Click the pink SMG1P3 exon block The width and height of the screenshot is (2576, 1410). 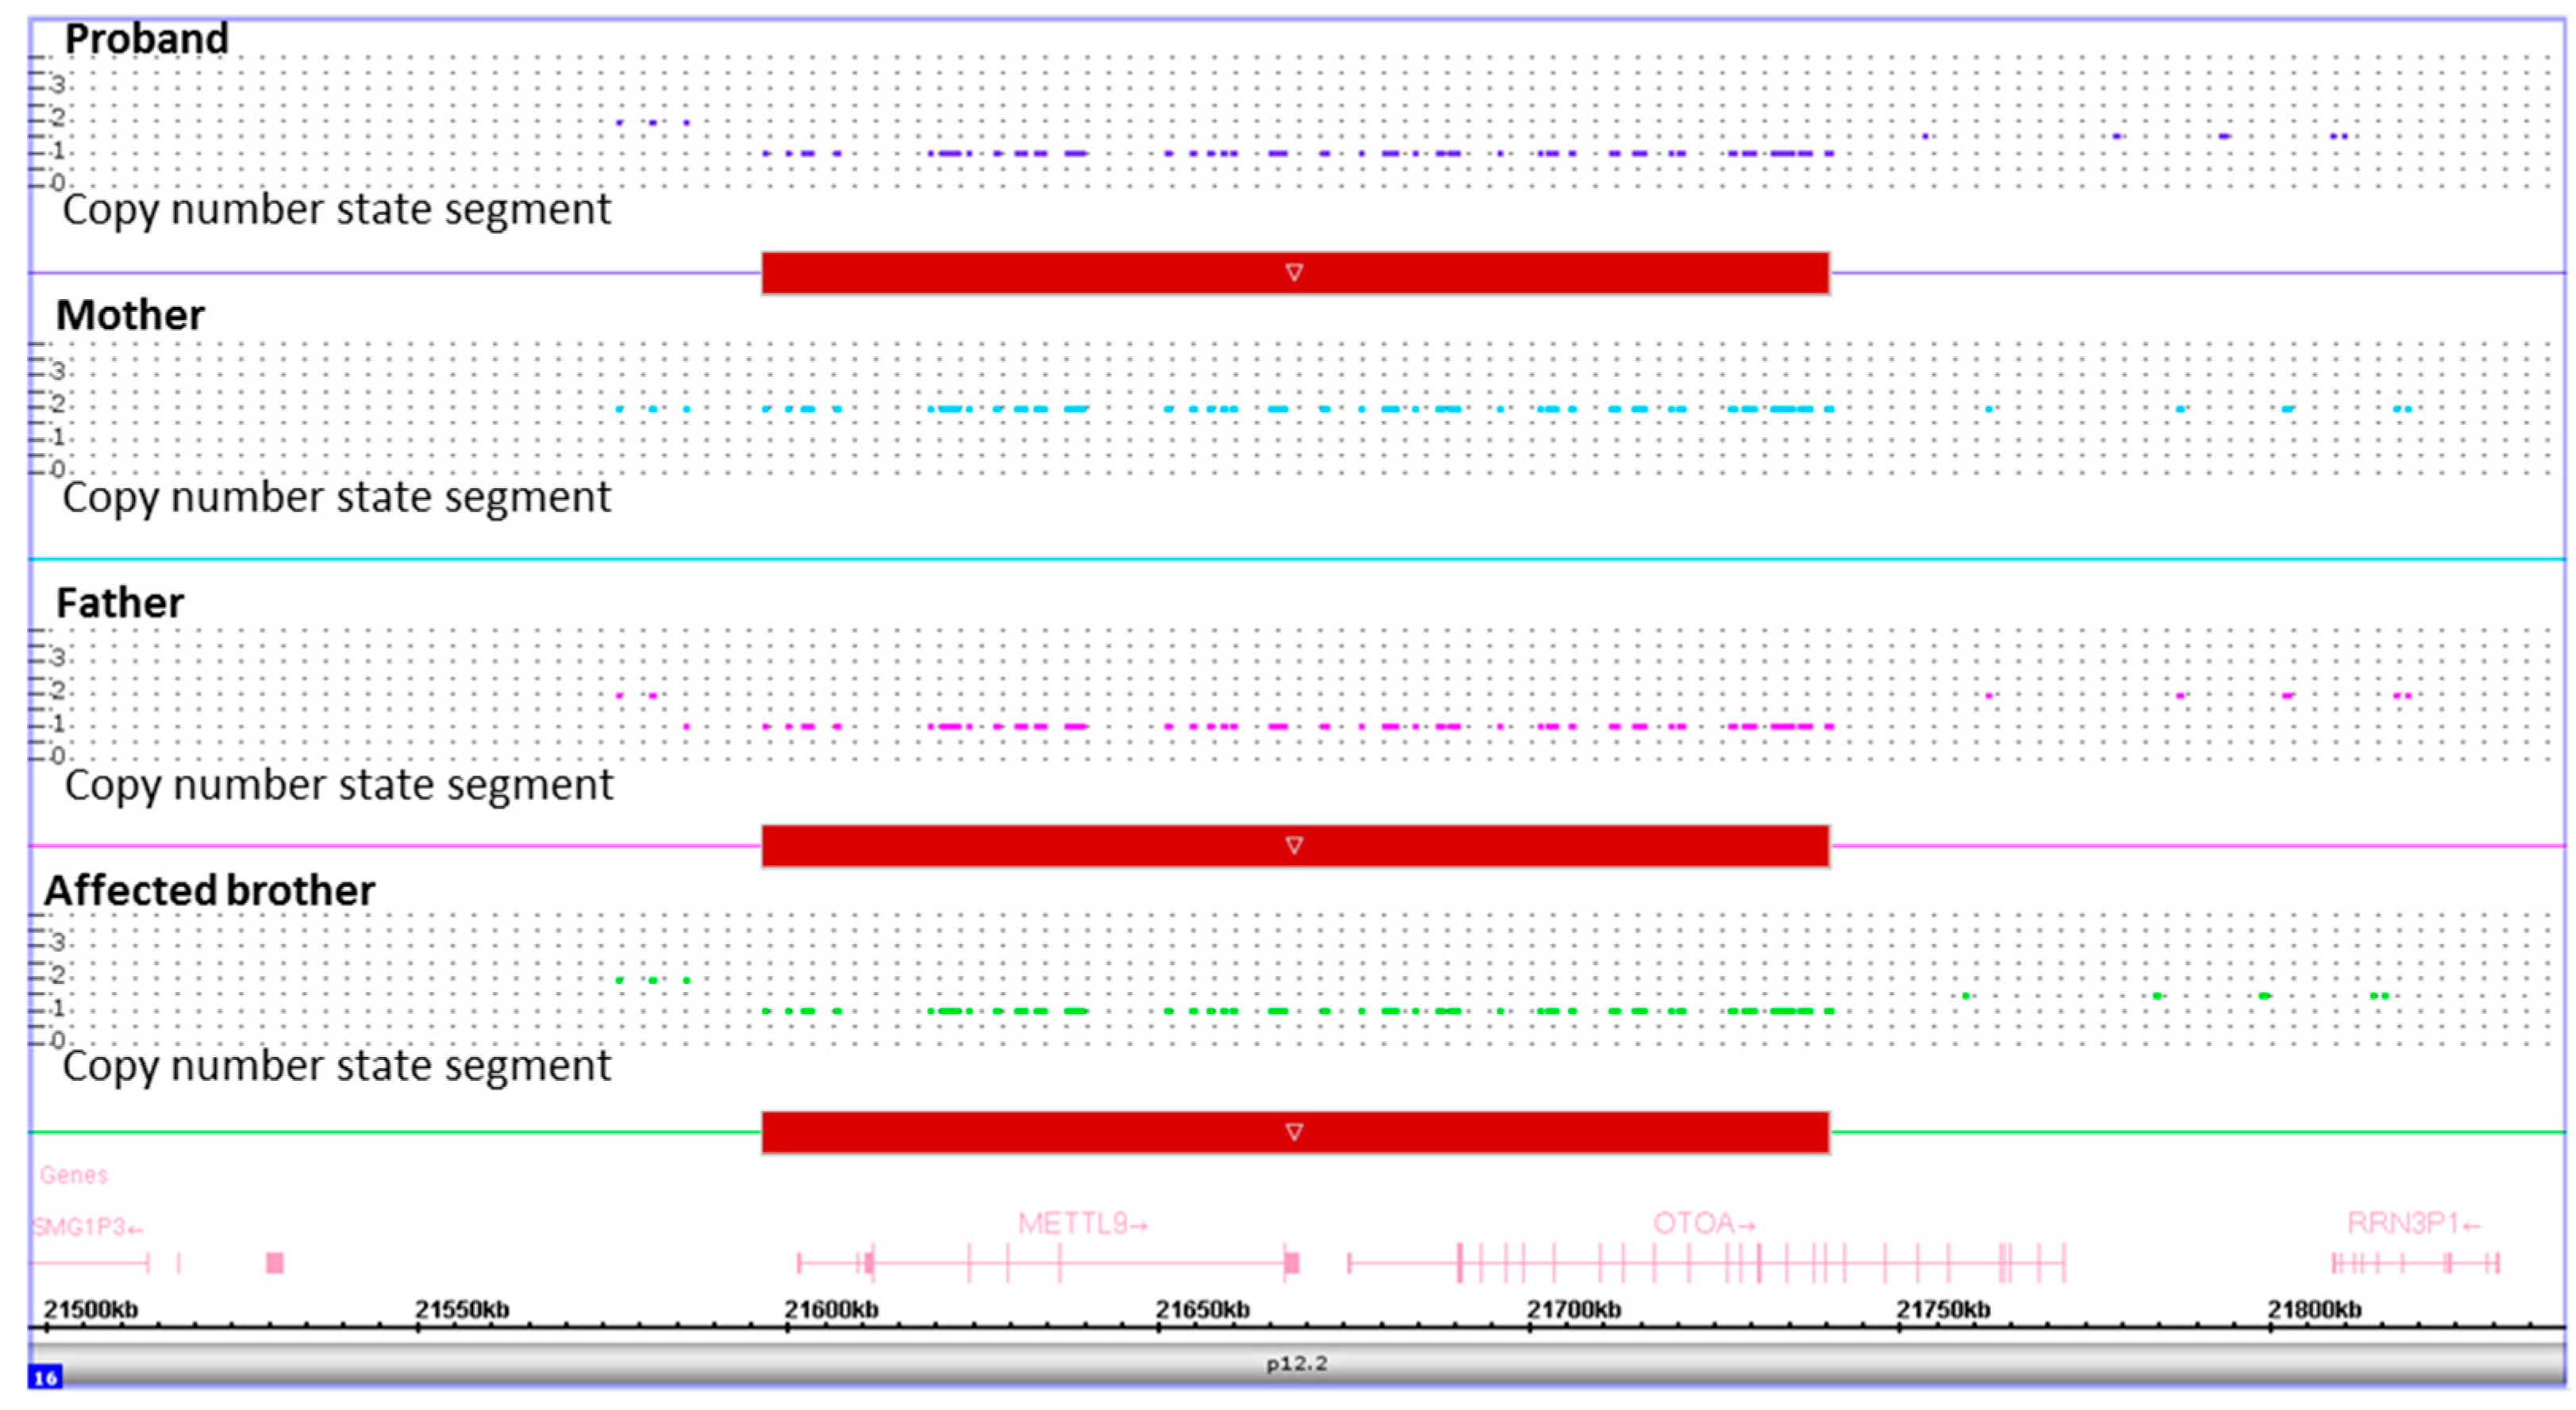(x=274, y=1263)
